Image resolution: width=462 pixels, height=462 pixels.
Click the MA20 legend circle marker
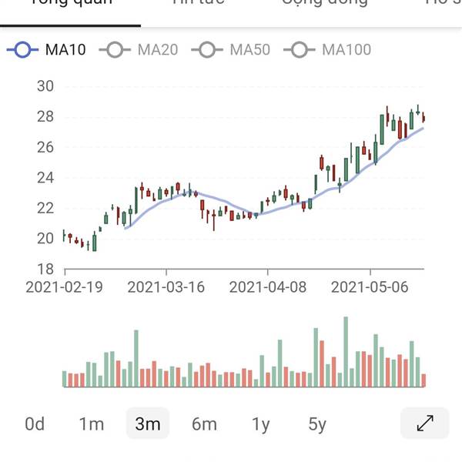click(115, 49)
